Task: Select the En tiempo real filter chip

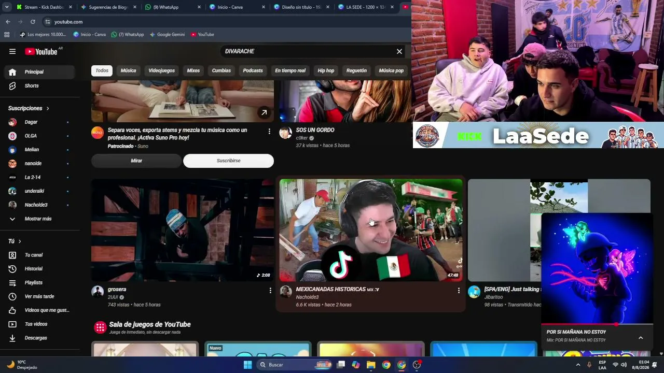Action: tap(290, 70)
